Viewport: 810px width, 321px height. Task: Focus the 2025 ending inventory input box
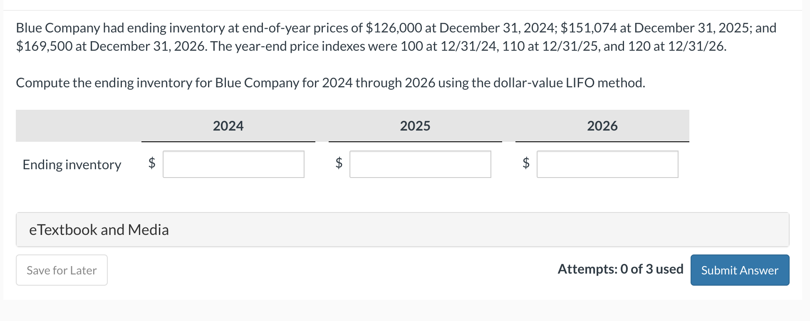tap(420, 164)
